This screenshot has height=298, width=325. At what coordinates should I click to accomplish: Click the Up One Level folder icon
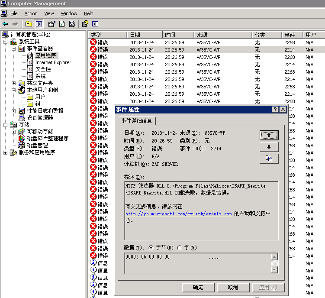[x=29, y=24]
